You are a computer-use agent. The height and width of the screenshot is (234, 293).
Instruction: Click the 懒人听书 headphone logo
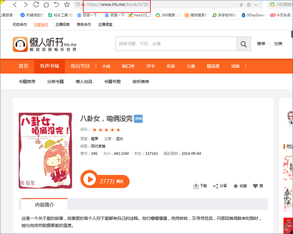[20, 44]
